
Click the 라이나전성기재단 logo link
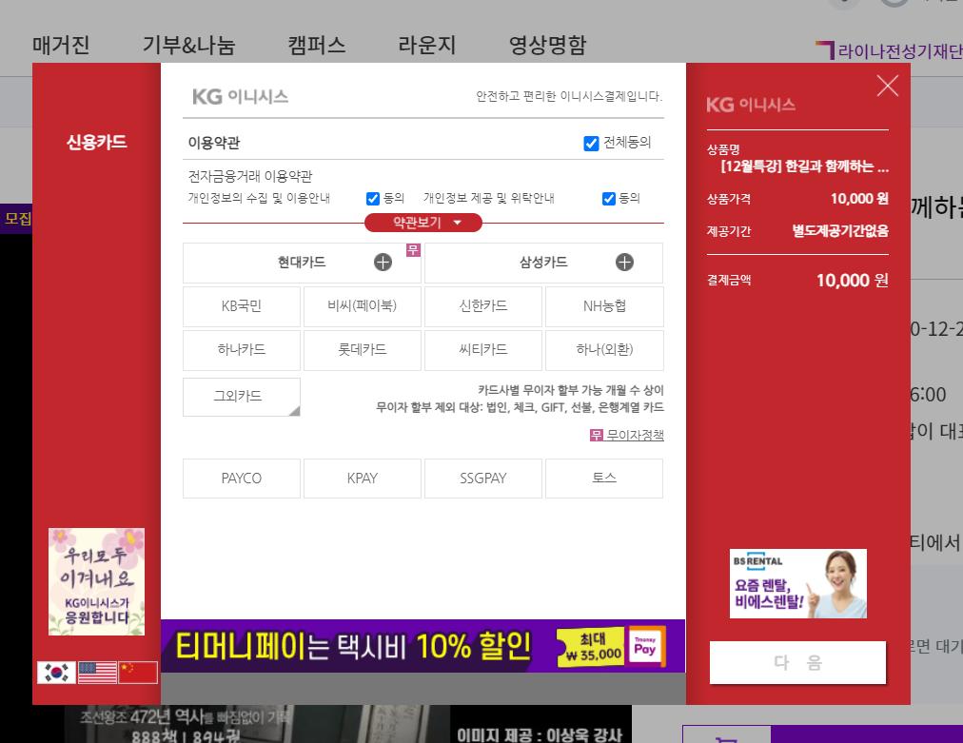pyautogui.click(x=890, y=51)
